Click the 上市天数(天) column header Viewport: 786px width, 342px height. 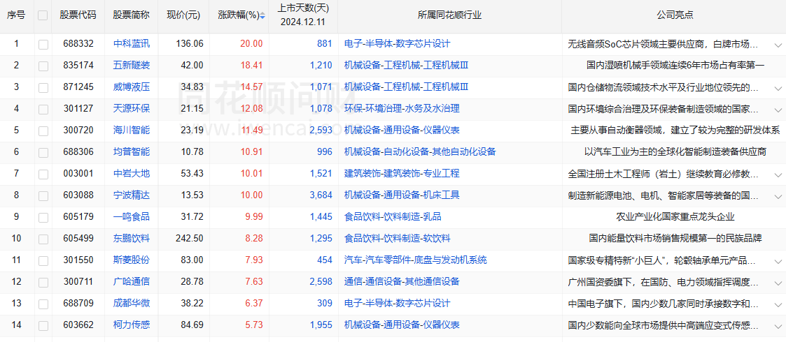click(303, 15)
